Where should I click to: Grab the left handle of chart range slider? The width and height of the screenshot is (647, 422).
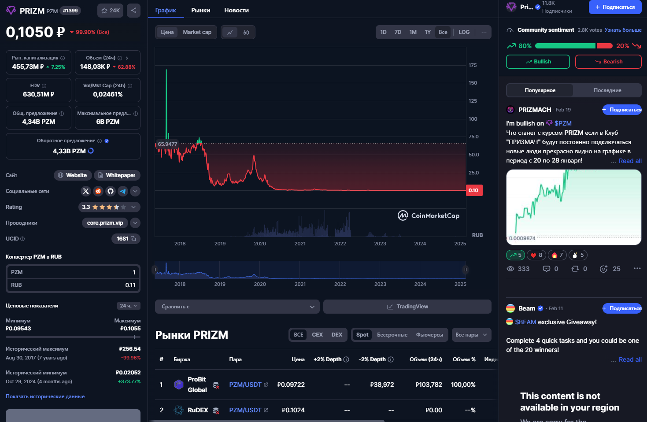[x=155, y=270]
